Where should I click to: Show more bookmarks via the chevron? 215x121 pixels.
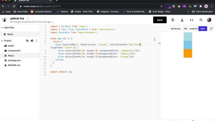pyautogui.click(x=188, y=12)
